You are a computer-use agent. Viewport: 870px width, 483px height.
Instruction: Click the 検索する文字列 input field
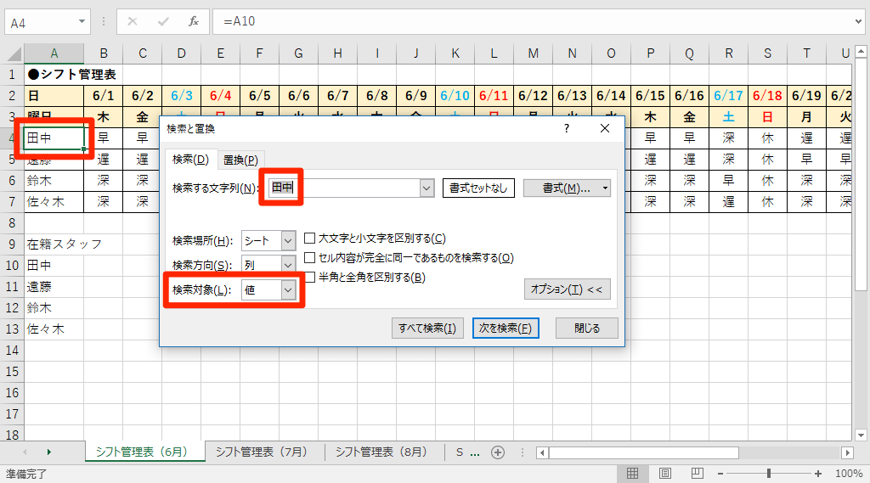point(344,188)
